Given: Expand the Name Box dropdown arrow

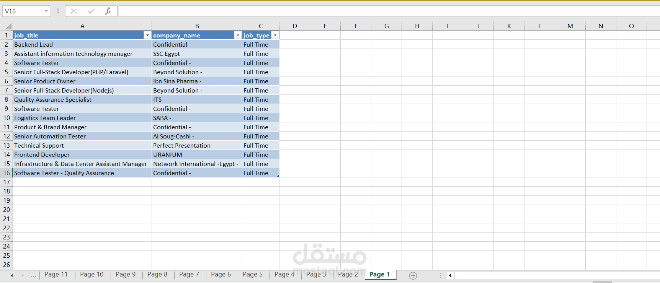Looking at the screenshot, I should pos(46,11).
